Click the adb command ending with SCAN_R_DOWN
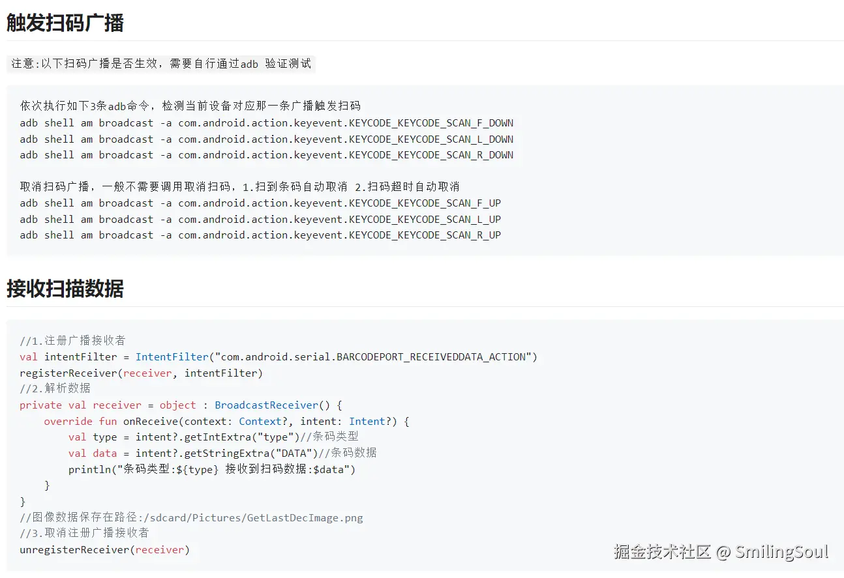This screenshot has height=578, width=844. [x=266, y=155]
